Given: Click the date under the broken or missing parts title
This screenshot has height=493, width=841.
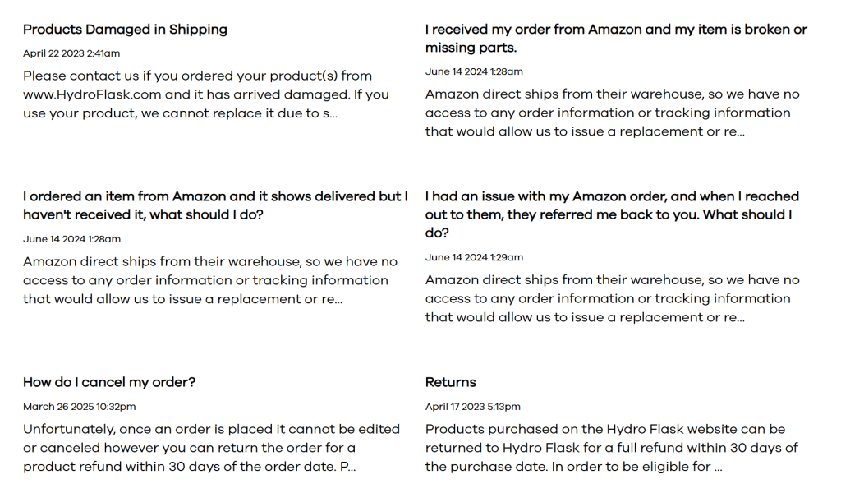Looking at the screenshot, I should 474,71.
